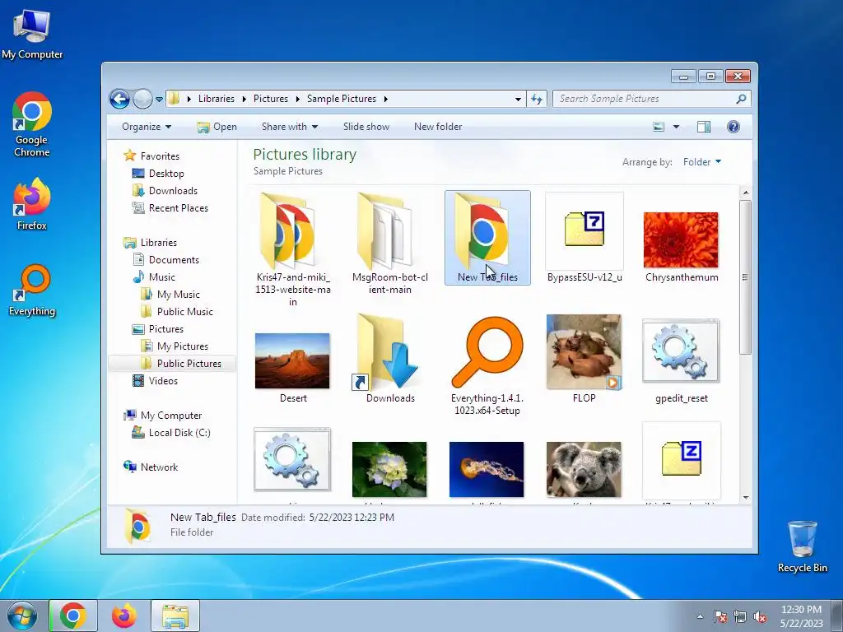843x632 pixels.
Task: Select the Firefox desktop shortcut
Action: 32,204
